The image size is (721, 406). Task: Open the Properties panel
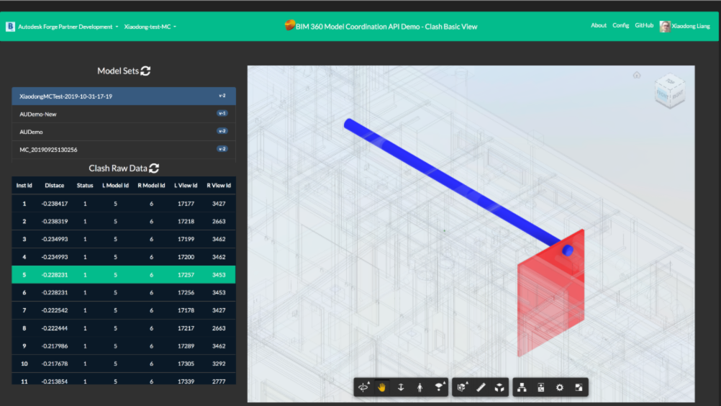coord(541,387)
